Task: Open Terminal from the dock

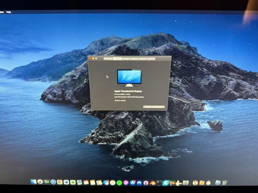Action: point(159,183)
